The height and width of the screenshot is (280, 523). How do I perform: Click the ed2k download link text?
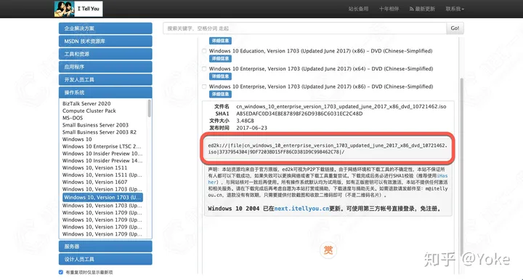pos(328,148)
